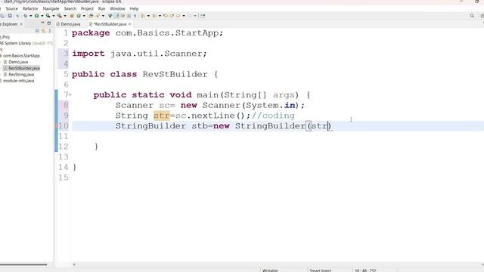Image resolution: width=484 pixels, height=272 pixels.
Task: Click the editor scrollbar's left arrow
Action: coord(74,264)
